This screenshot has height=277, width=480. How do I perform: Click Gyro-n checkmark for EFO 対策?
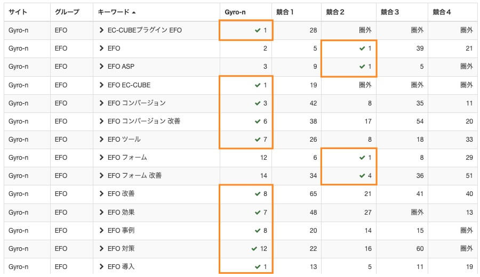[x=254, y=249]
